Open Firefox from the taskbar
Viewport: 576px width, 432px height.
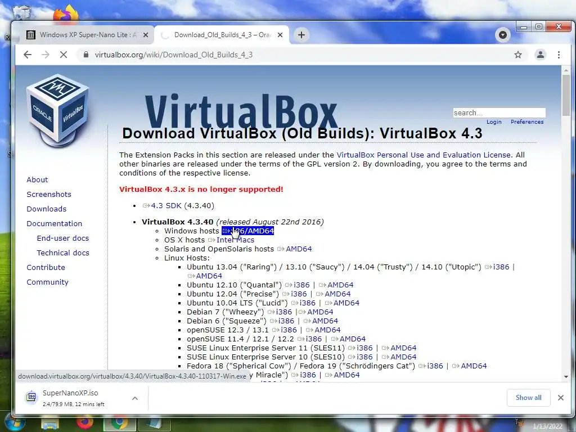click(85, 423)
